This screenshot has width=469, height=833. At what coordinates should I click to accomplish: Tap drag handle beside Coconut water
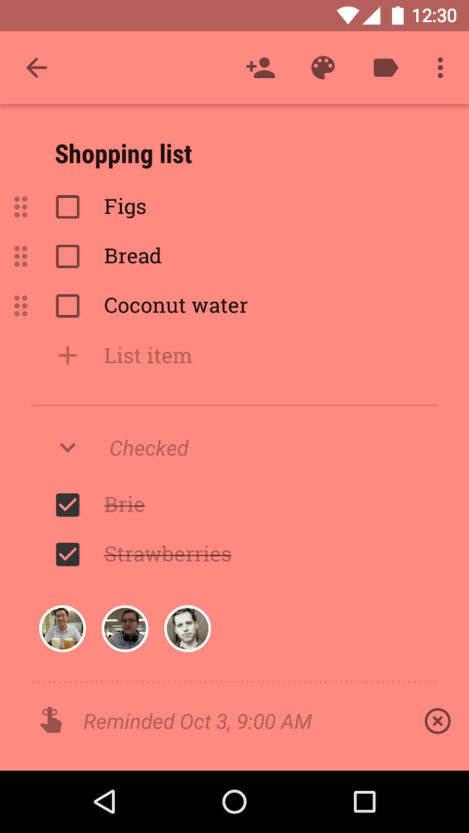coord(21,306)
